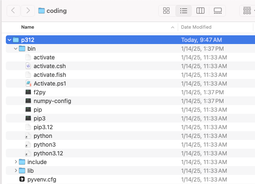Select the p312 folder icon

click(16, 40)
